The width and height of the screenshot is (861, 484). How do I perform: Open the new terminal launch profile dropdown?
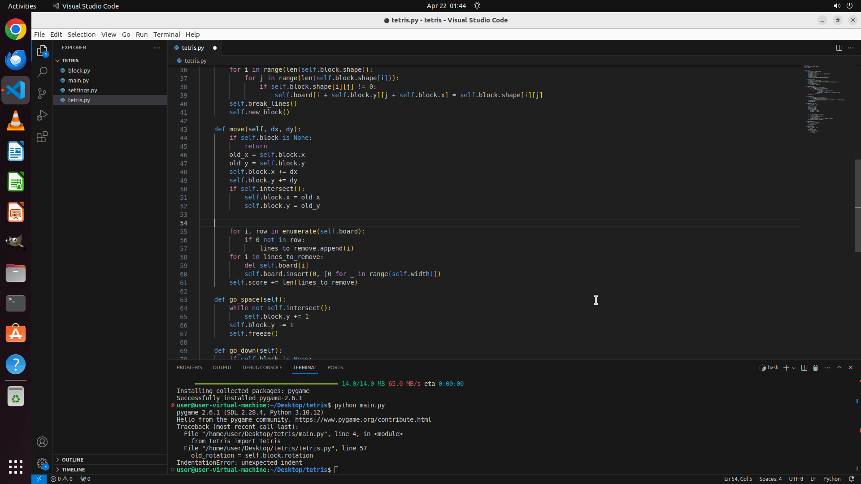(794, 367)
